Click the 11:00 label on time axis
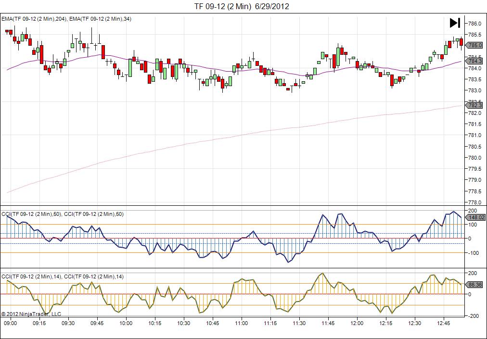 242,324
